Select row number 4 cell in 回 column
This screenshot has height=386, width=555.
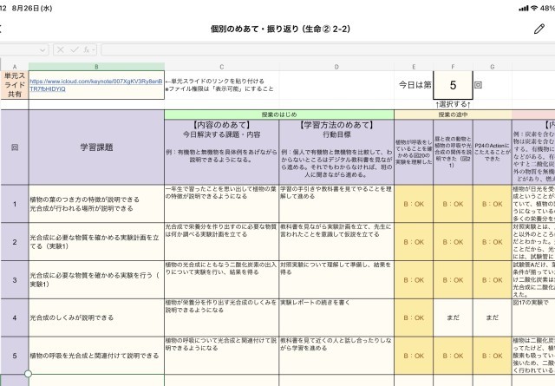[x=15, y=317]
